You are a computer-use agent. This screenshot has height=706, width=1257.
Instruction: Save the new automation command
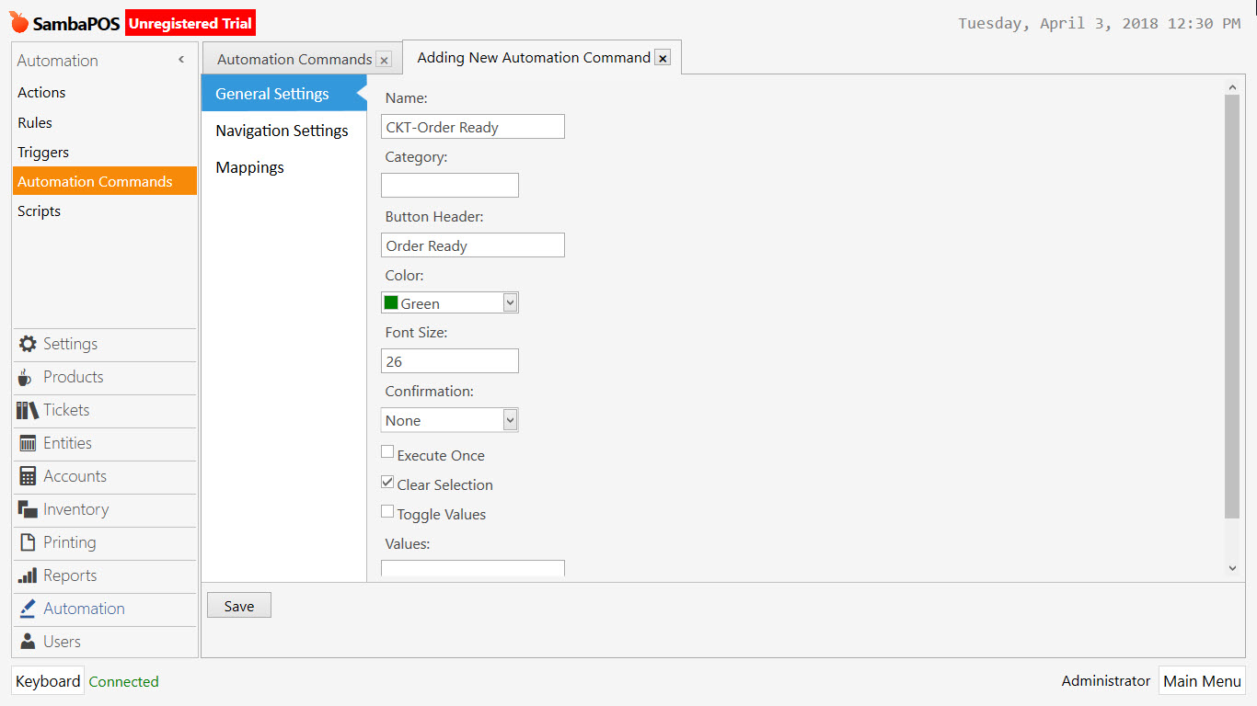(238, 605)
